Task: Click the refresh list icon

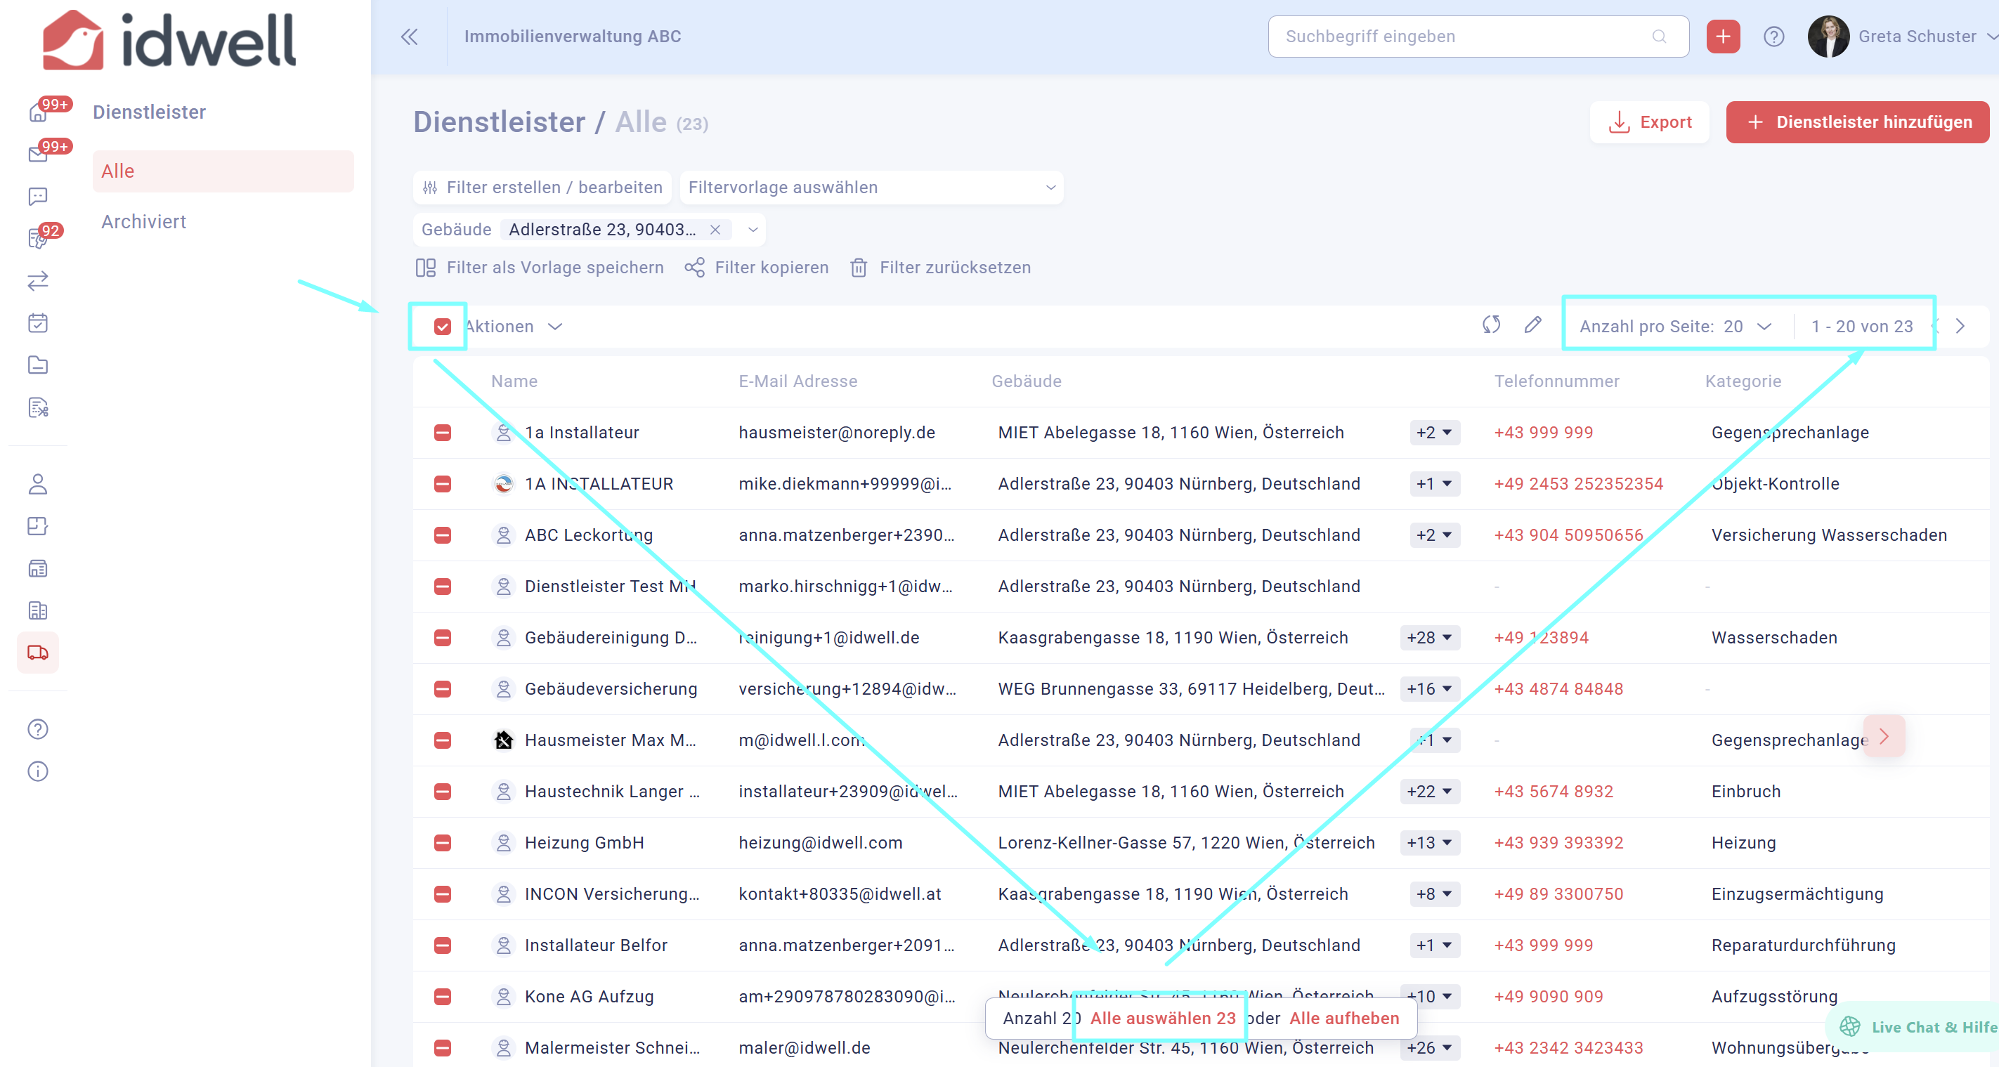Action: tap(1491, 325)
